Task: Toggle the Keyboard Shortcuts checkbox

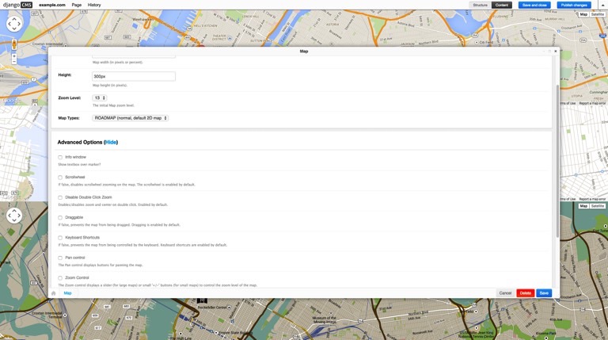Action: (60, 238)
